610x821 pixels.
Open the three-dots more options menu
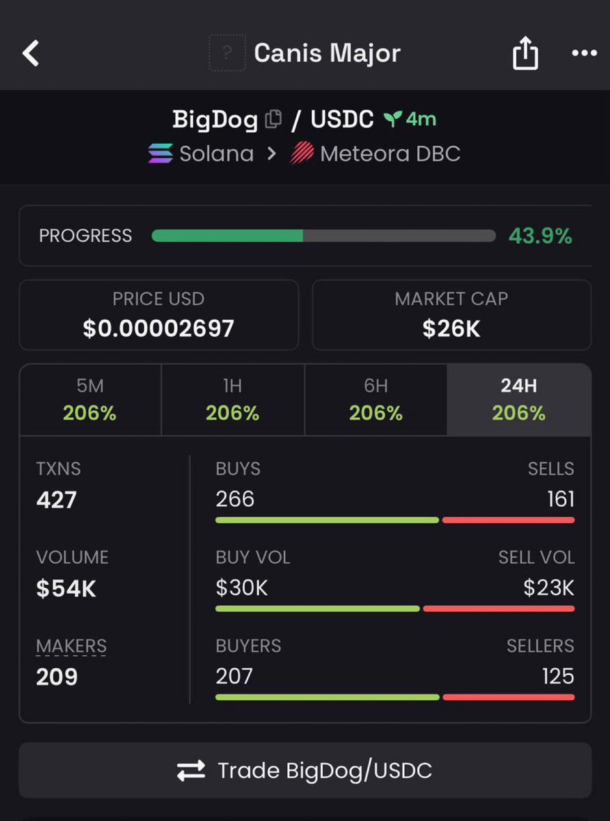click(x=585, y=53)
